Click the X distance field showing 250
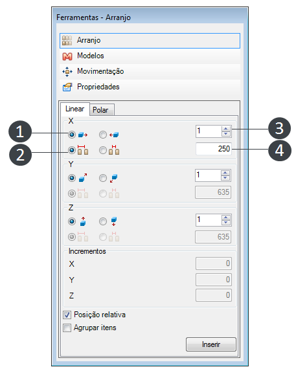The width and height of the screenshot is (296, 369). [x=214, y=149]
